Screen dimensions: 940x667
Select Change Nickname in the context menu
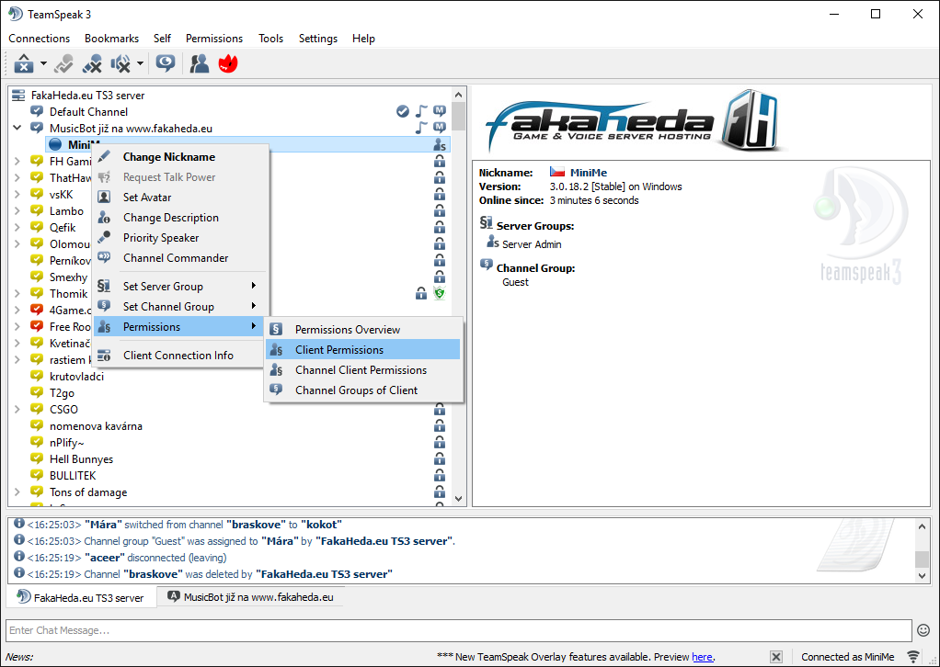coord(178,157)
